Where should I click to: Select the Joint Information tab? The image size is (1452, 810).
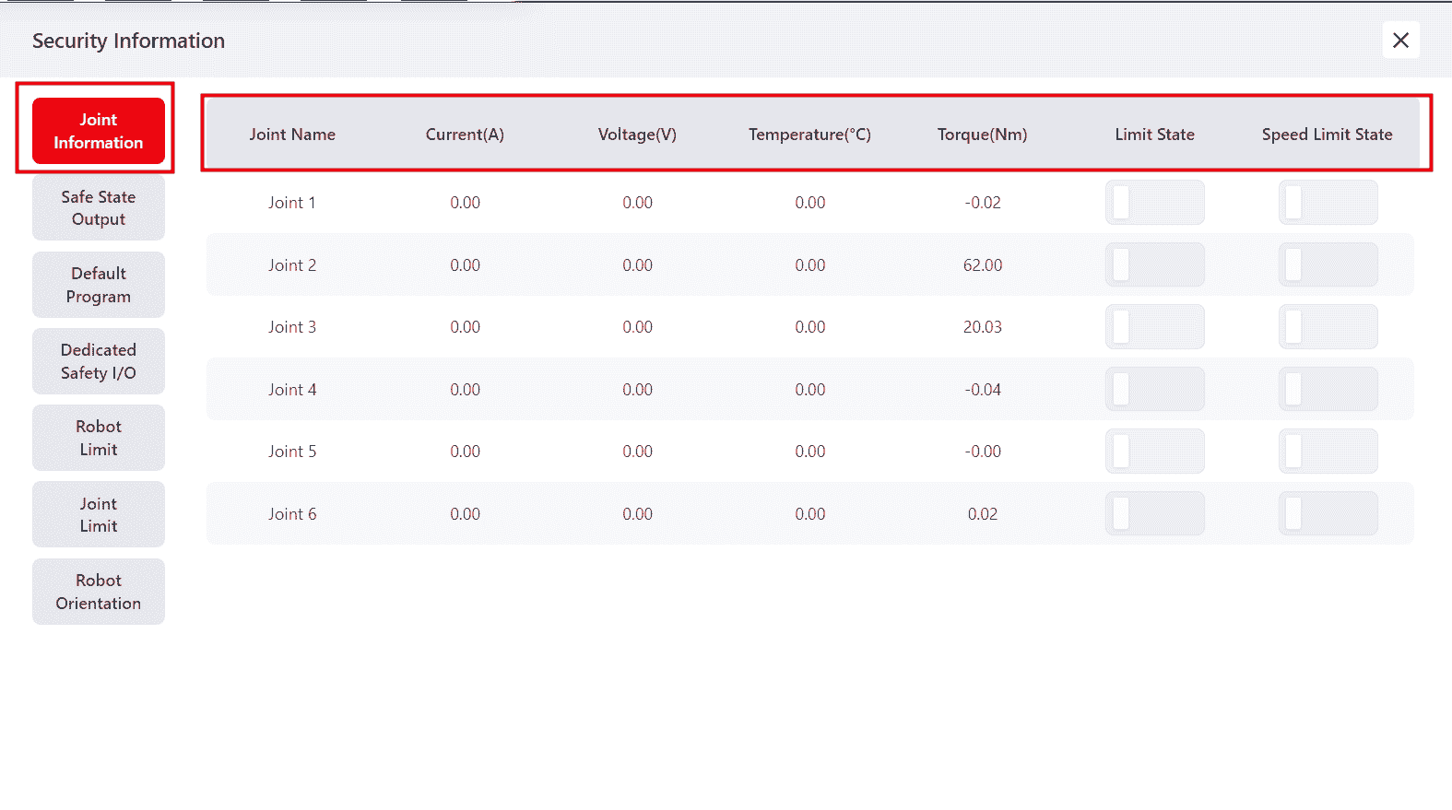99,131
